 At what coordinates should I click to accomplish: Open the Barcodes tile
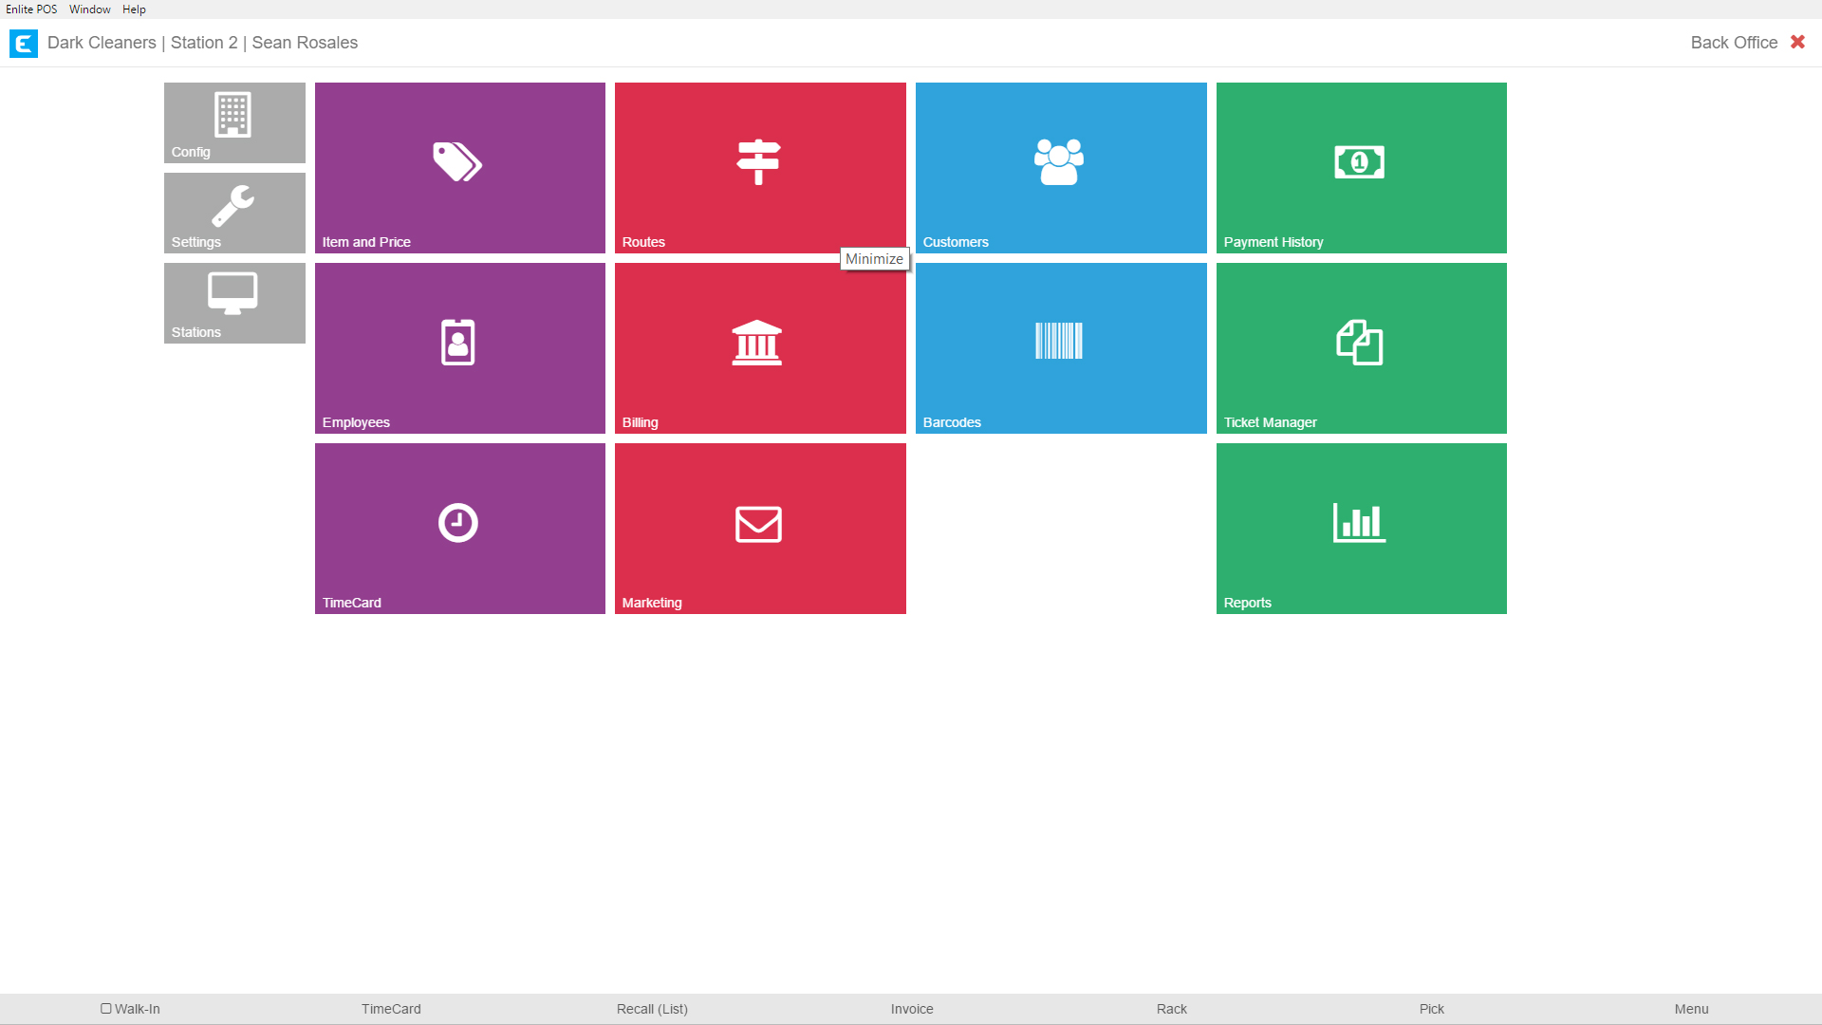click(1061, 348)
